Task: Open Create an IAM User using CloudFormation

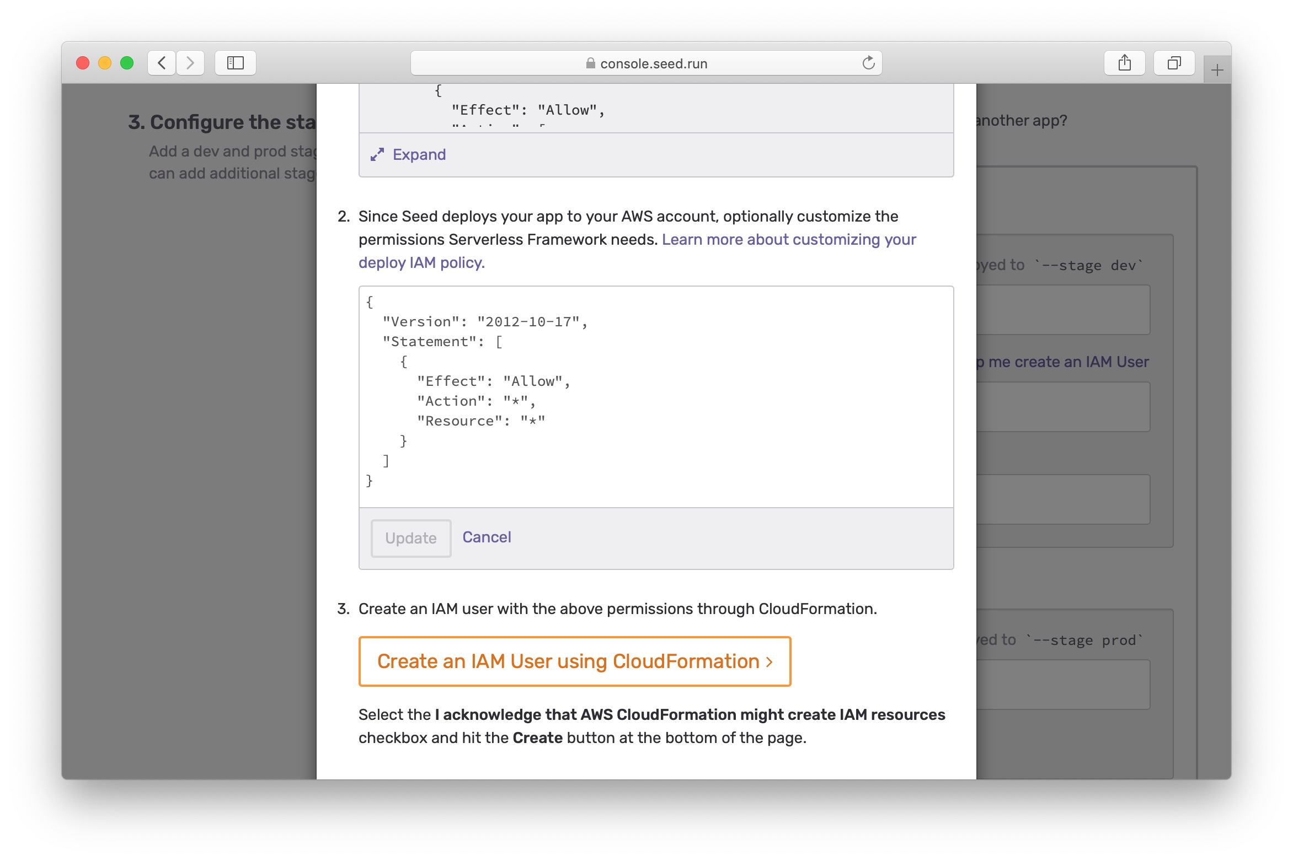Action: pyautogui.click(x=568, y=661)
